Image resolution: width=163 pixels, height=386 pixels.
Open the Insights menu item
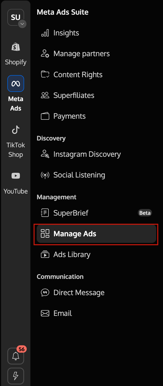[66, 33]
